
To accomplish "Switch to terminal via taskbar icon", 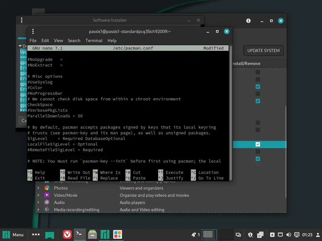I will 80,234.
